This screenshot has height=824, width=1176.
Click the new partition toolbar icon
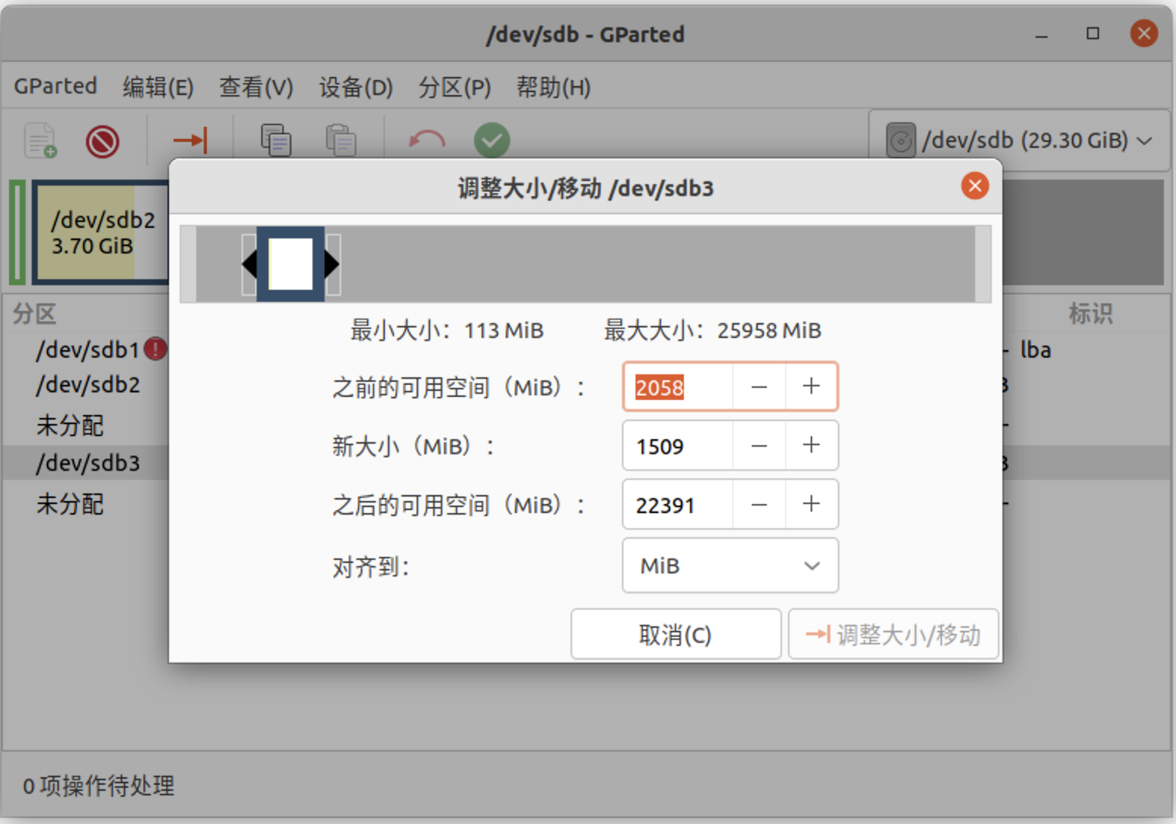point(41,140)
